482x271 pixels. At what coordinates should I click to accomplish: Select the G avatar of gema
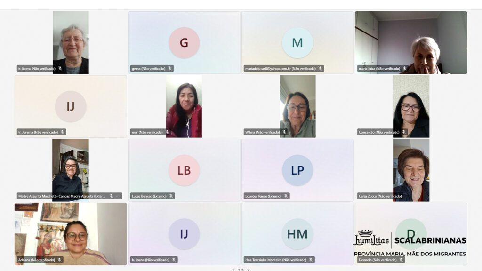click(184, 43)
